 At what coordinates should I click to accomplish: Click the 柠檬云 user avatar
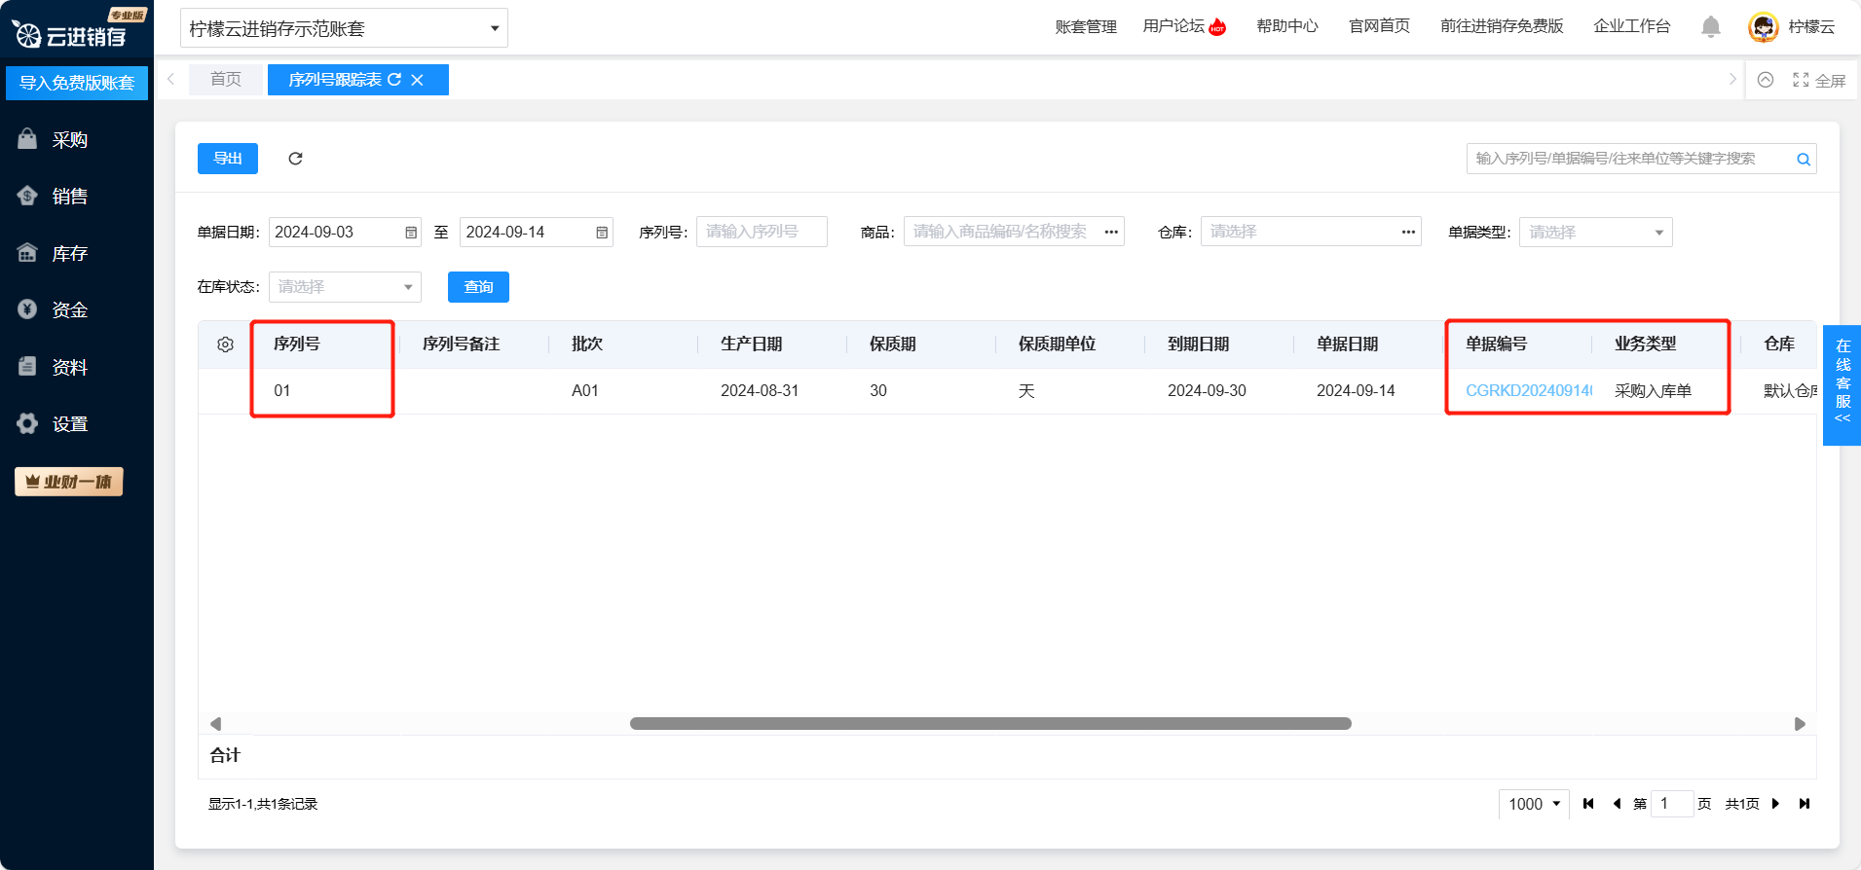(1764, 27)
